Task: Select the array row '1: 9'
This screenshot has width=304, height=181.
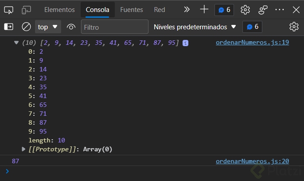Action: 35,60
